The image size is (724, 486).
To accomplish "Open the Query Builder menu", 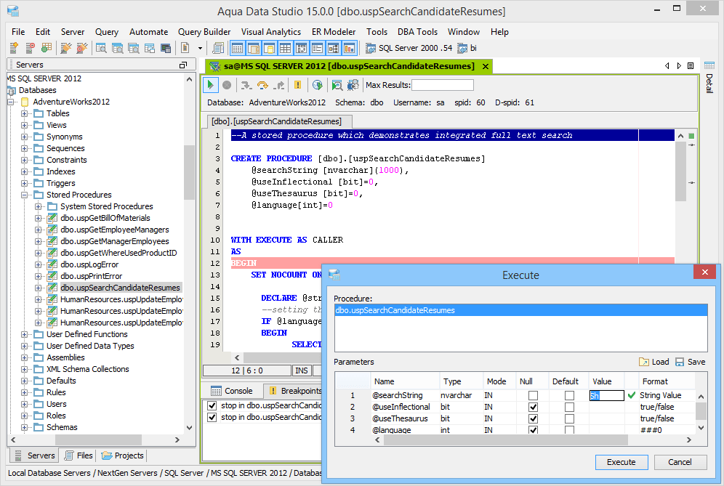I will pos(204,32).
